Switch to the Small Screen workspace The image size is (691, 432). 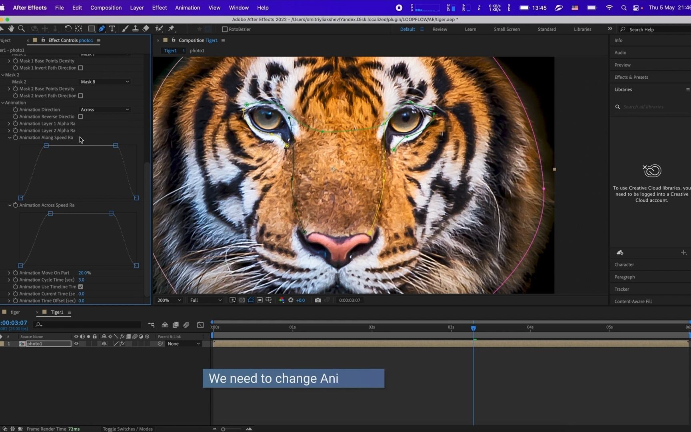(507, 29)
